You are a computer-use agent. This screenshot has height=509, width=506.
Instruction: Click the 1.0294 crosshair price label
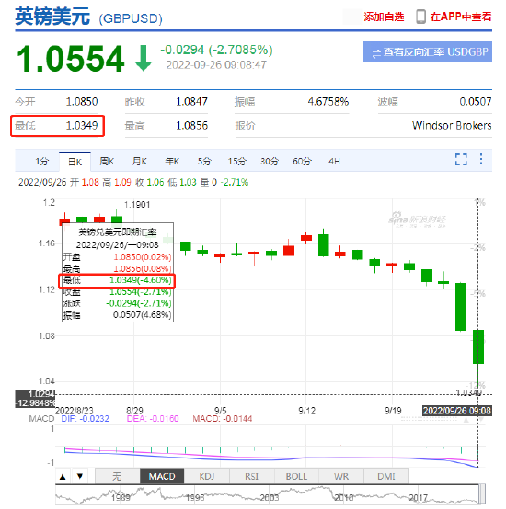point(35,394)
